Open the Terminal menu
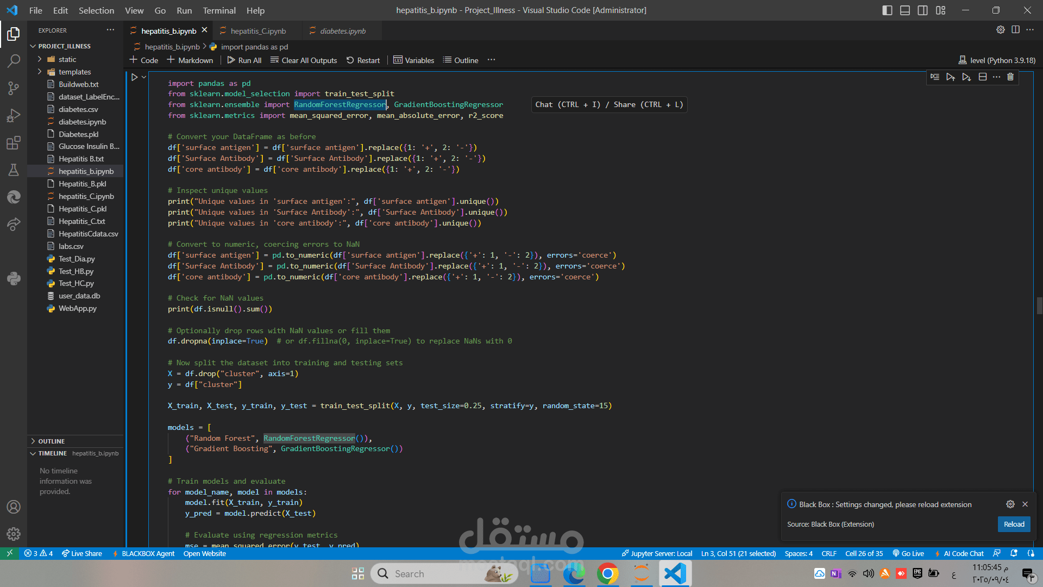1043x587 pixels. pyautogui.click(x=219, y=10)
